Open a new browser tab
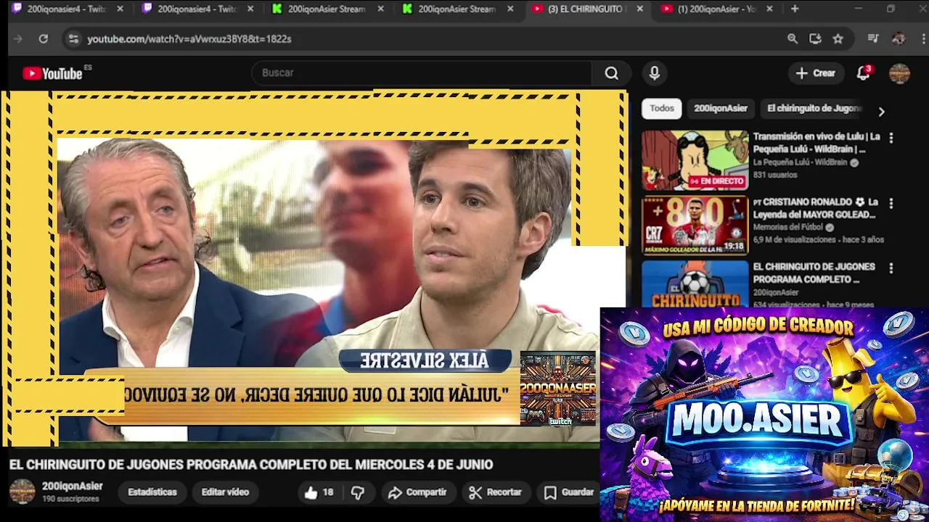 click(x=795, y=9)
